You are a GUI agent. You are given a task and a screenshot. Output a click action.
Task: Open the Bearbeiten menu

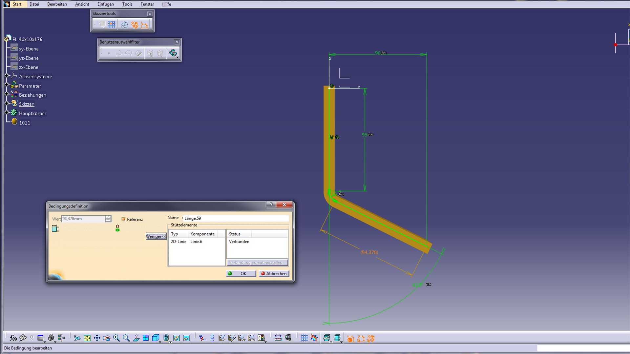[57, 4]
